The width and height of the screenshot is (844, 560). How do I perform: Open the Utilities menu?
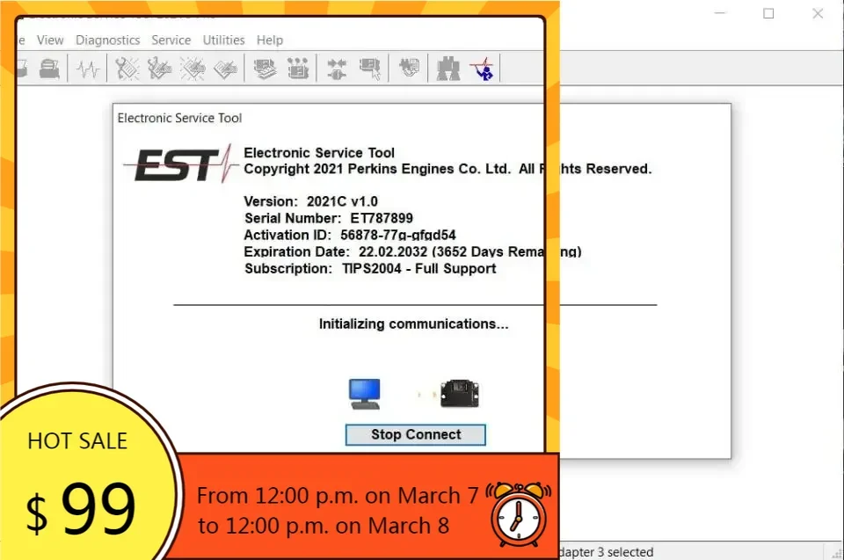223,40
